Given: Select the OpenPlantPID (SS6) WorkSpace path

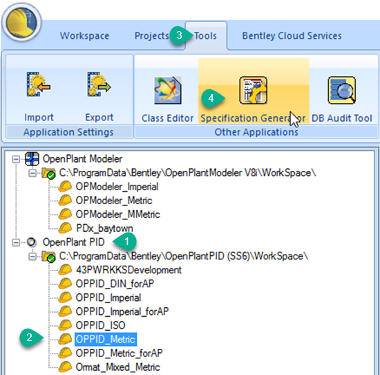Looking at the screenshot, I should (x=184, y=256).
